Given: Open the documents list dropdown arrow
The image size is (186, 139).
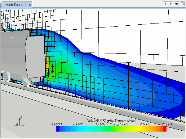Looking at the screenshot, I should (176, 4).
